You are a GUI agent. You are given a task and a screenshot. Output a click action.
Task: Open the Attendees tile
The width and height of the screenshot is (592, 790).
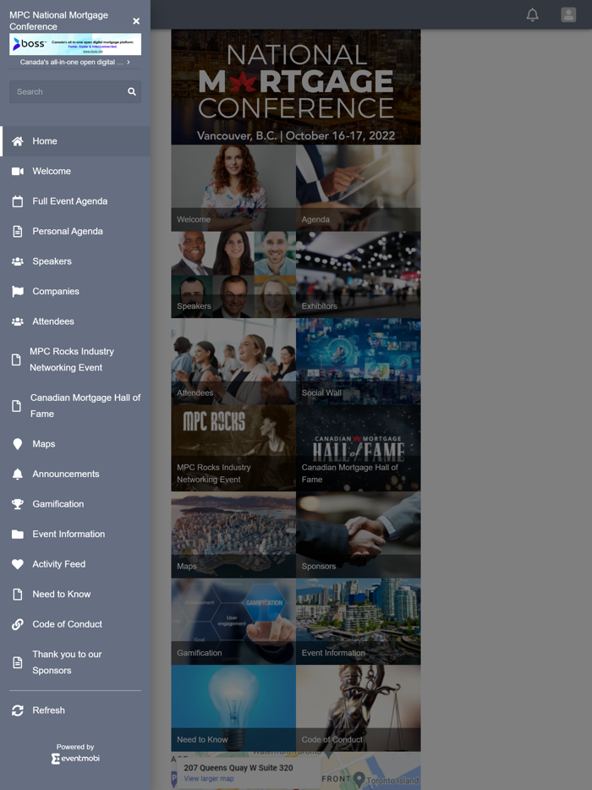233,361
